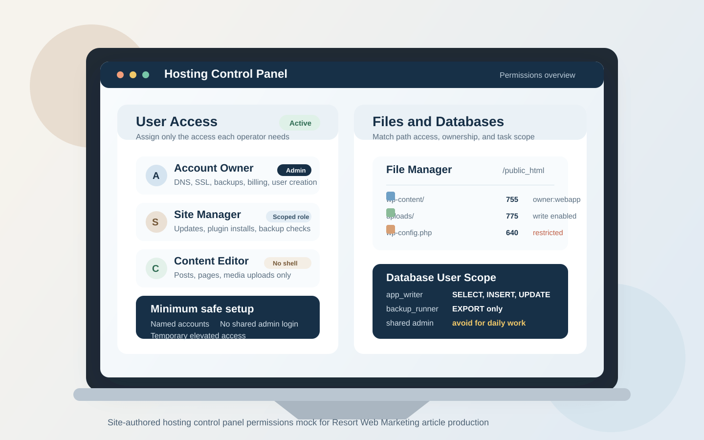704x440 pixels.
Task: Select the uploads folder icon
Action: coord(391,213)
